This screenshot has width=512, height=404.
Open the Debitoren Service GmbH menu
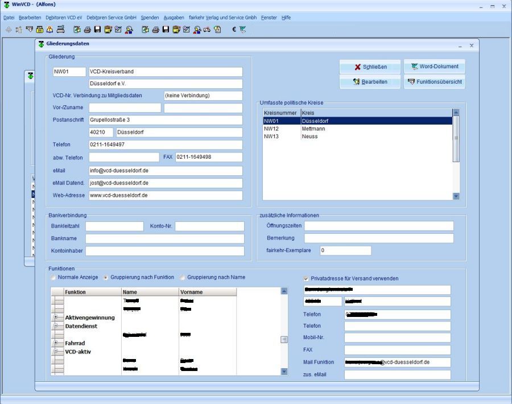[x=112, y=18]
